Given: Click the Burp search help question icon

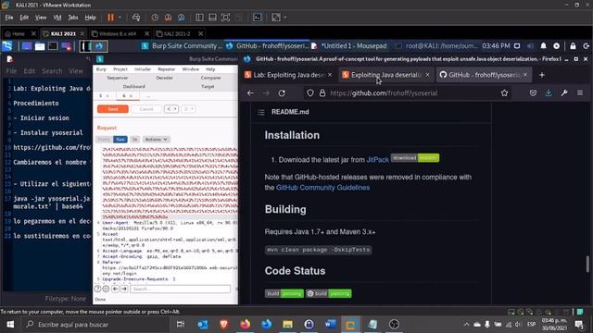Looking at the screenshot, I should [x=97, y=289].
